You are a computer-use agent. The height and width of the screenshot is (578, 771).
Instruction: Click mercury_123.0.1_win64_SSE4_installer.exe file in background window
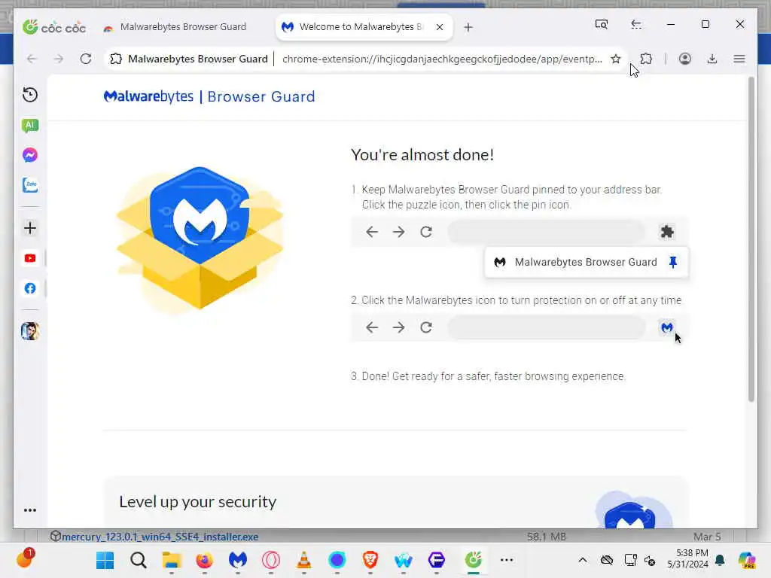point(160,537)
